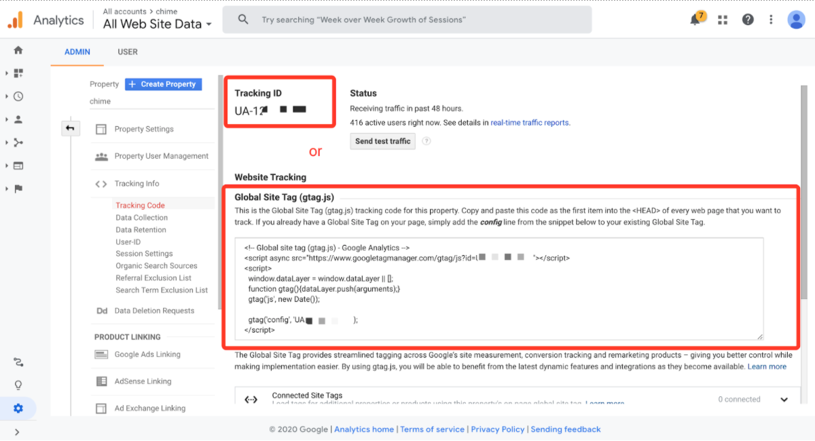Open the real-time traffic reports link

pos(530,123)
